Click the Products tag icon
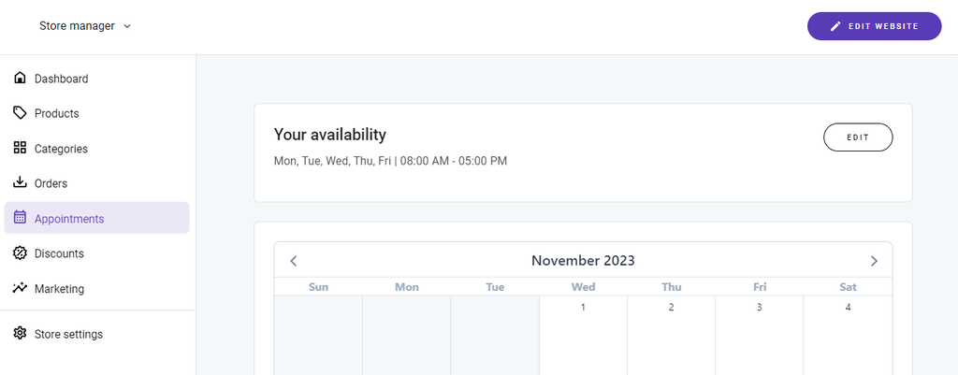This screenshot has height=375, width=958. [x=20, y=113]
